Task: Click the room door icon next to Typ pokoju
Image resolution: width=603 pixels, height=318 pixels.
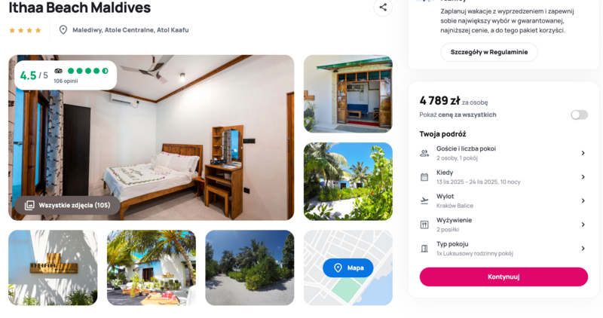Action: pos(424,249)
